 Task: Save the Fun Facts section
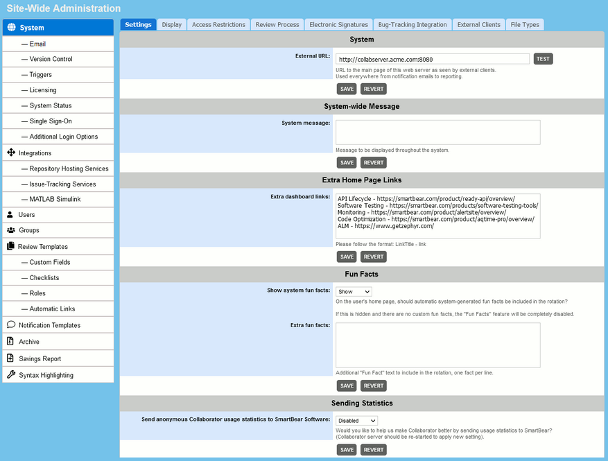pos(347,385)
